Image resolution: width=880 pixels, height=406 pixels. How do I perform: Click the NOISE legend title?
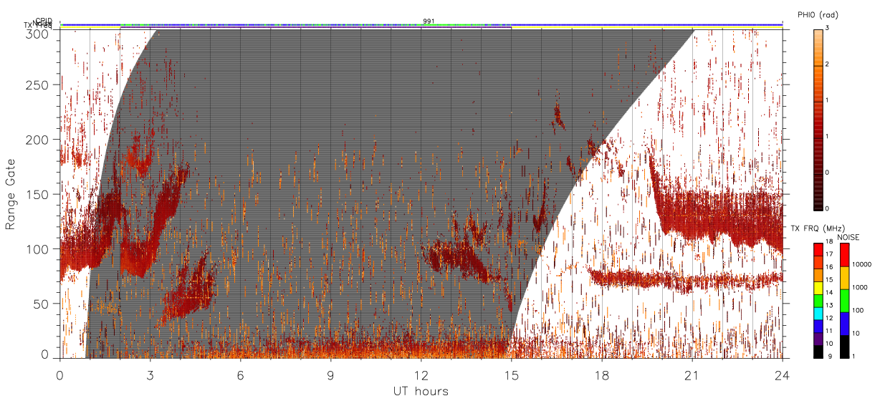pos(848,236)
